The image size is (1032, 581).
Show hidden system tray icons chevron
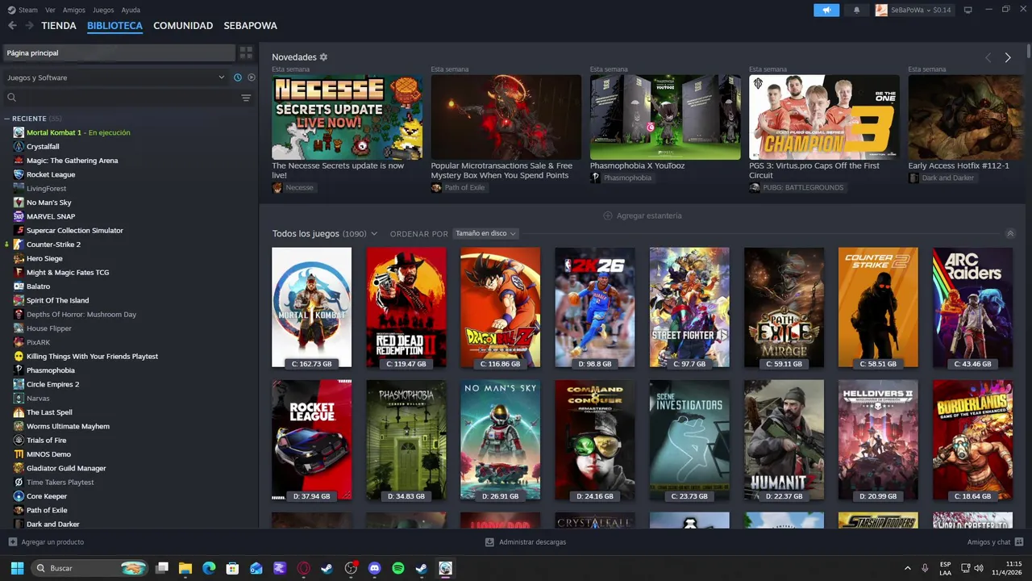pos(907,568)
